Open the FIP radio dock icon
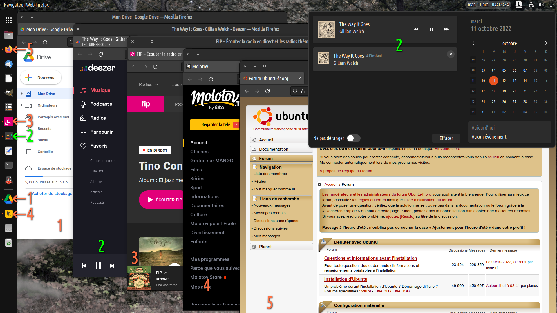This screenshot has width=557, height=313. click(x=9, y=122)
